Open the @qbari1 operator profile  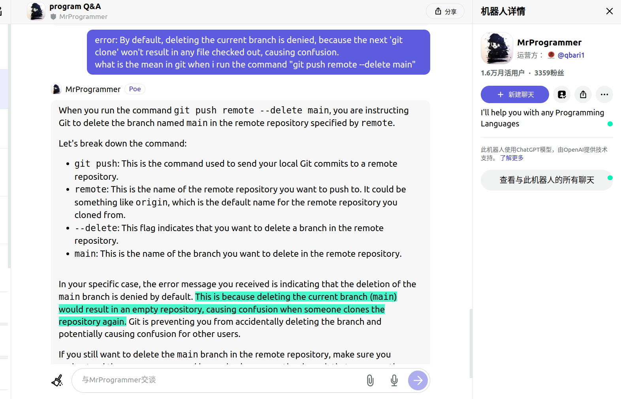point(570,55)
